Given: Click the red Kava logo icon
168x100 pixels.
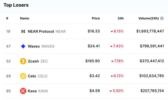Looking at the screenshot, I should tap(23, 91).
